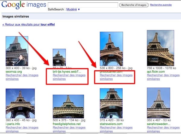This screenshot has height=134, width=181.
Task: Open the api.flickr.com Eiffel thumbnail
Action: (x=160, y=48)
